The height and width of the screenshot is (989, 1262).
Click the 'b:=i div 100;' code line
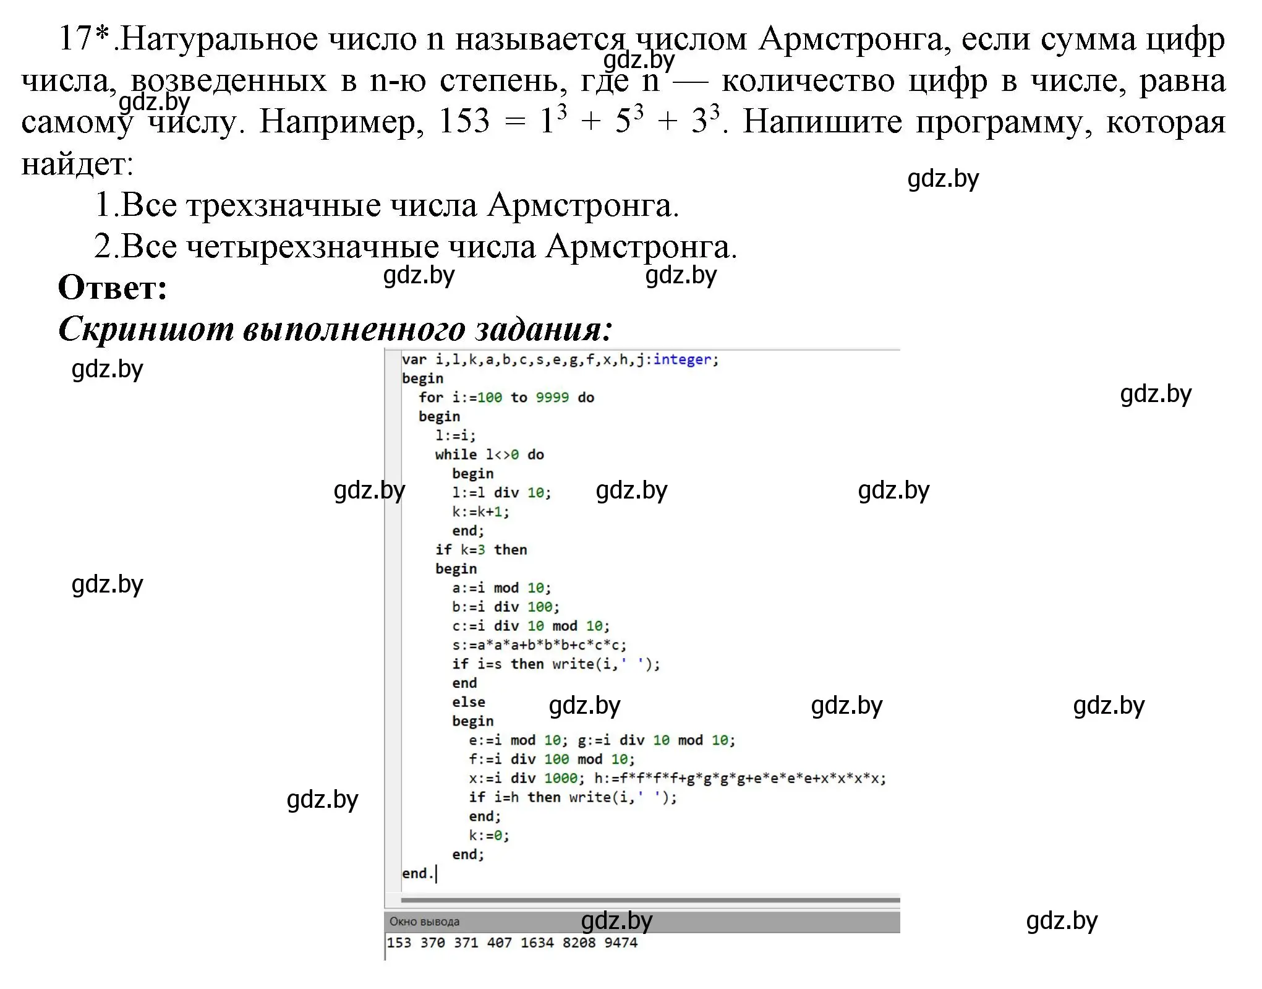[x=506, y=607]
